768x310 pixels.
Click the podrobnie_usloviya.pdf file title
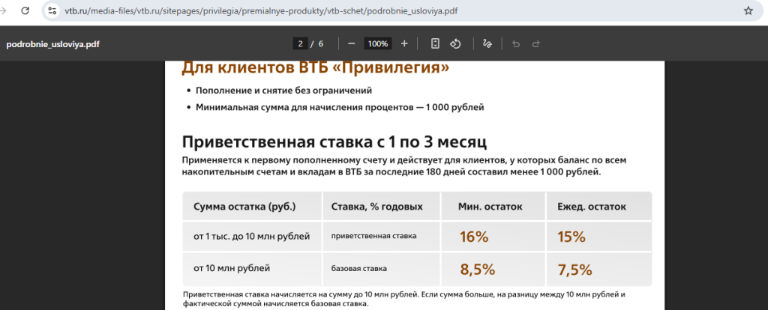tap(52, 44)
